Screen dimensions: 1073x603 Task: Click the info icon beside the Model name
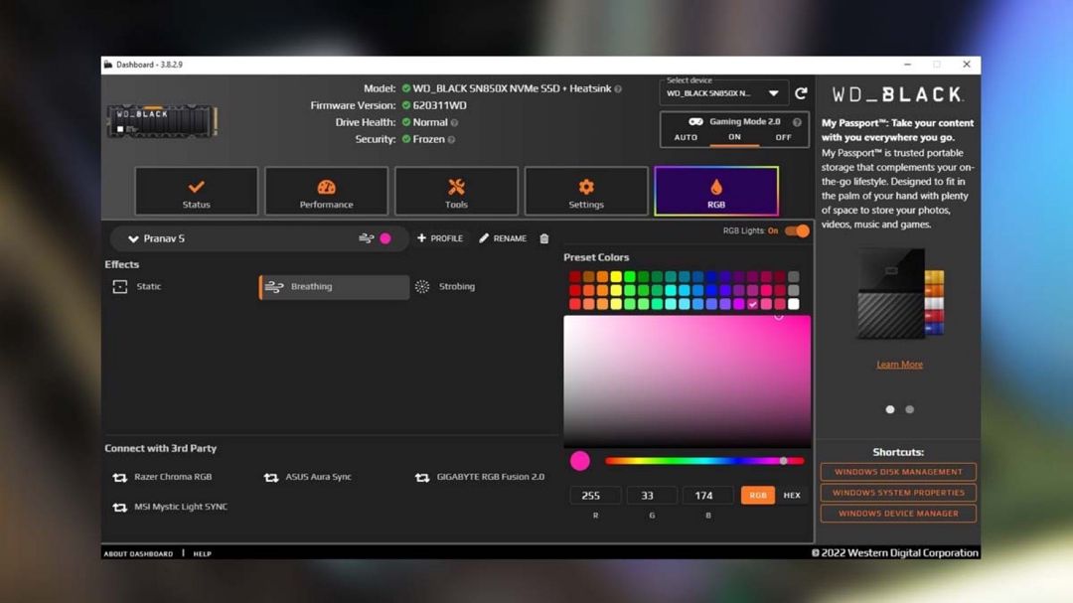618,89
